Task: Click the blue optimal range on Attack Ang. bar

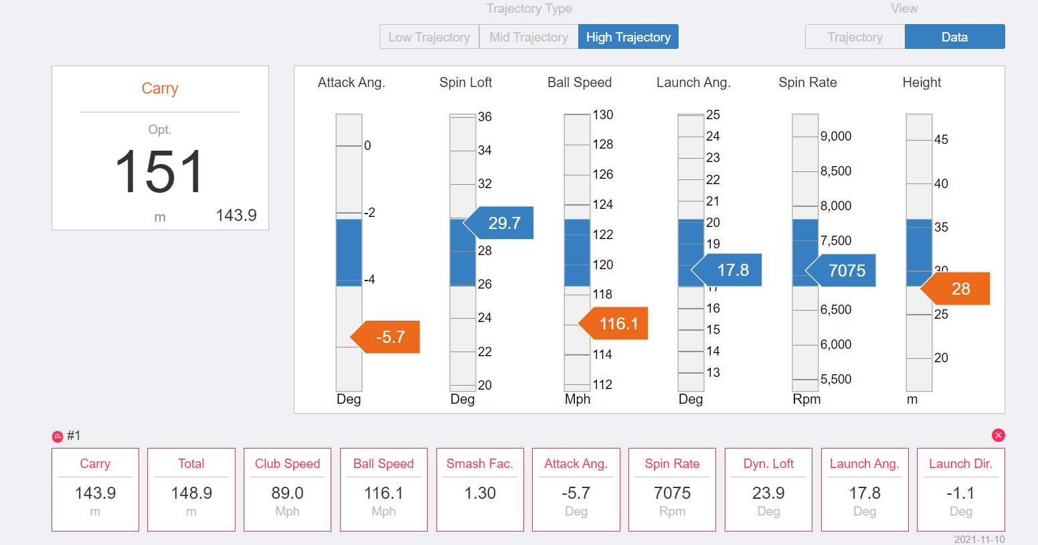Action: point(349,252)
